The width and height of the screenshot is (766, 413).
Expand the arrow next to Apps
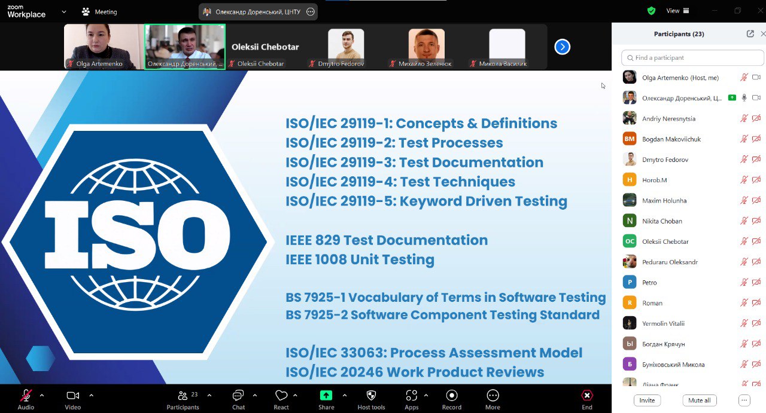coord(426,395)
